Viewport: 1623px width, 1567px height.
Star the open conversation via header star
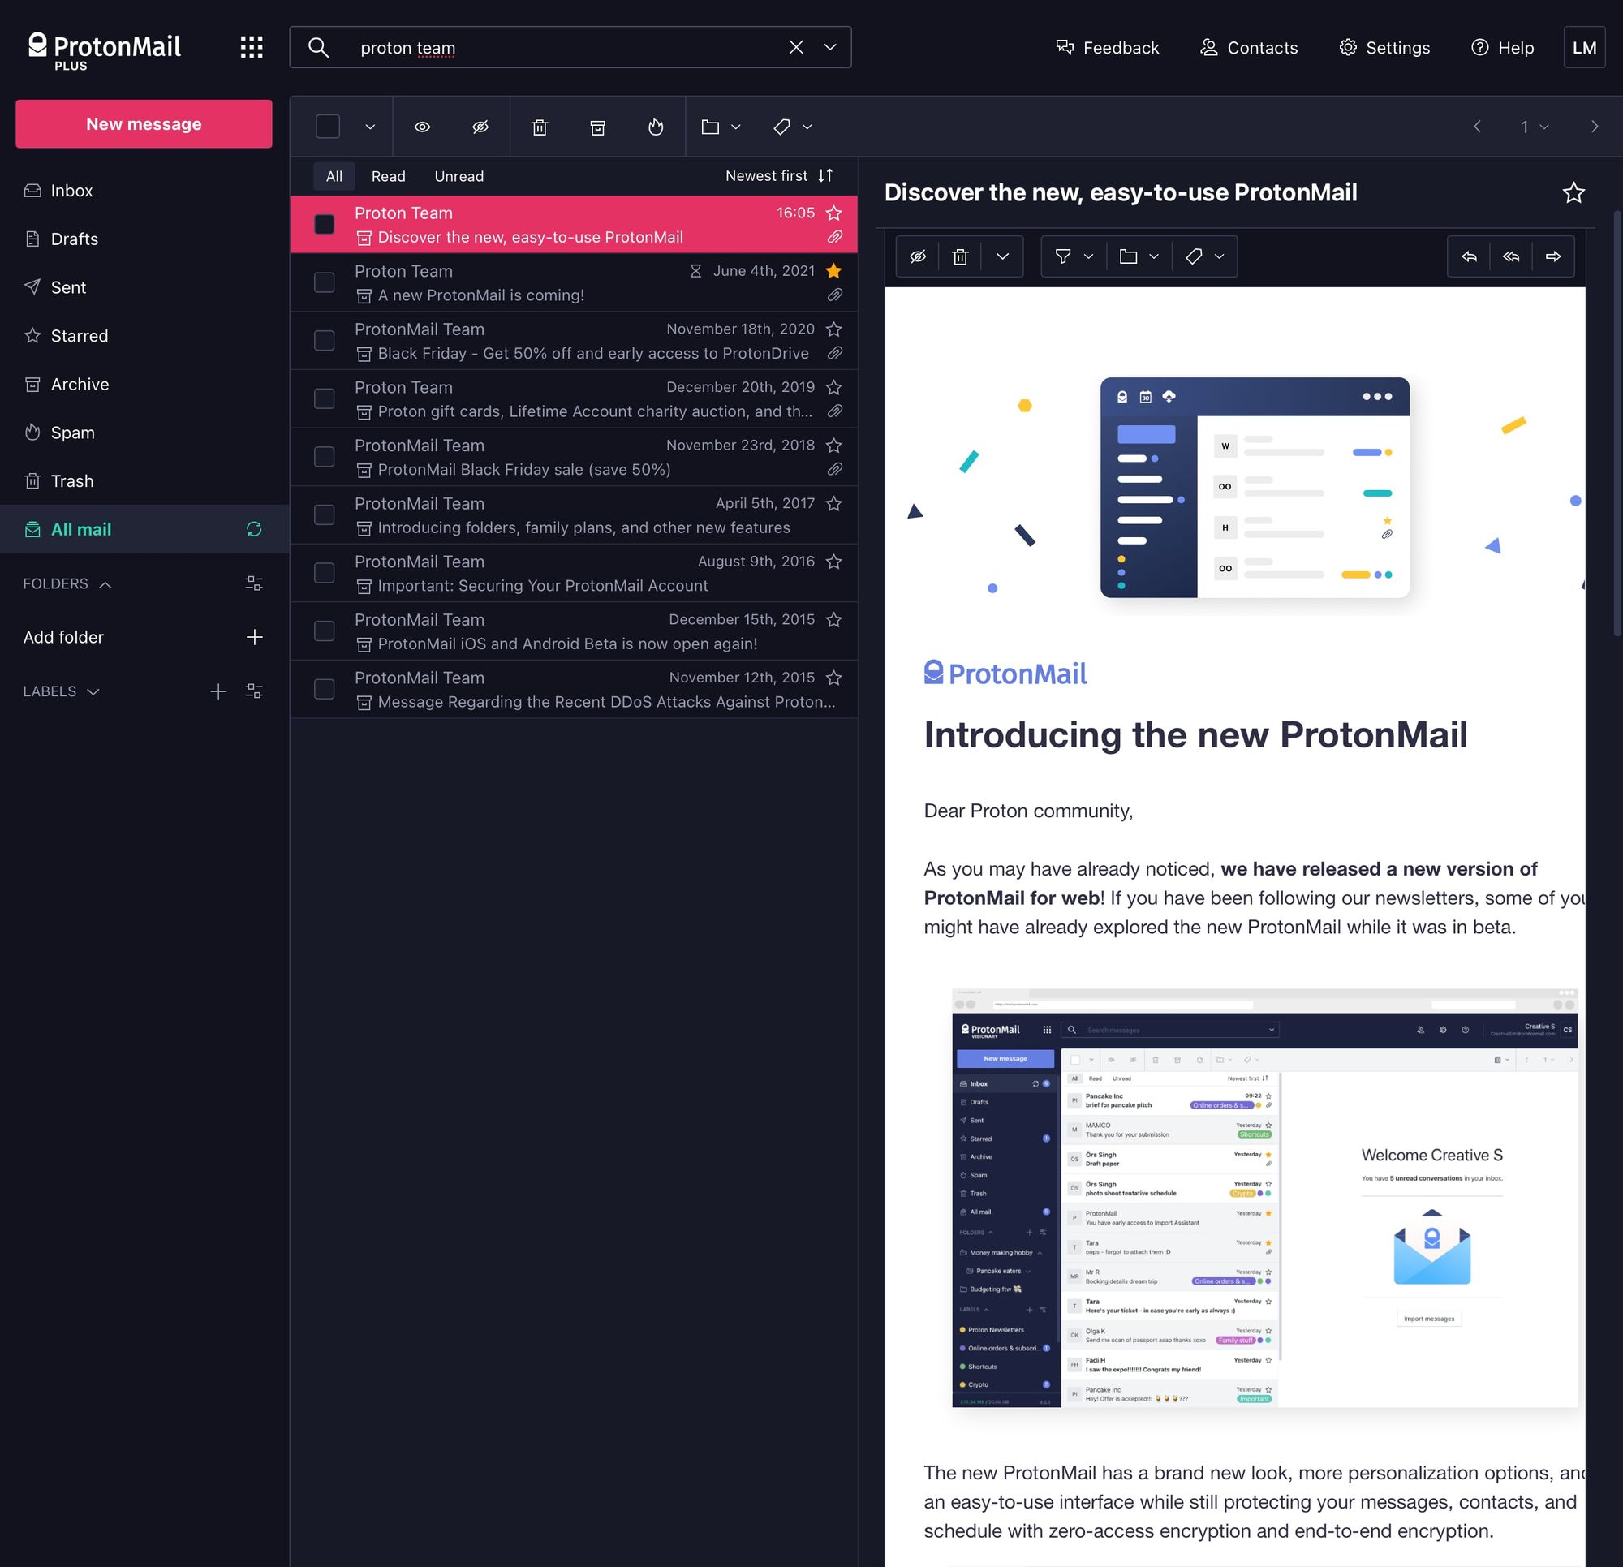point(1573,193)
